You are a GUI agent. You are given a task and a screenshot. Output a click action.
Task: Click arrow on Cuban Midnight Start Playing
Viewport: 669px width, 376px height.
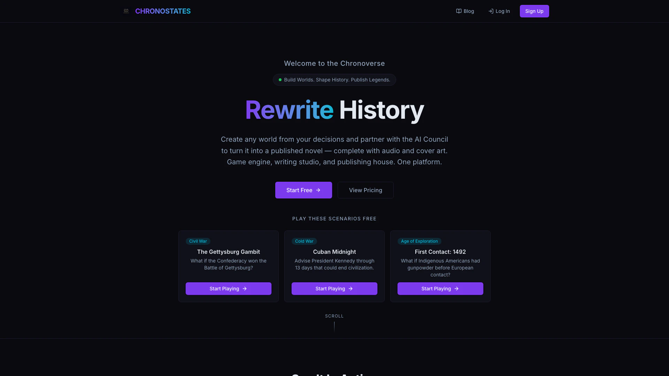pos(351,289)
